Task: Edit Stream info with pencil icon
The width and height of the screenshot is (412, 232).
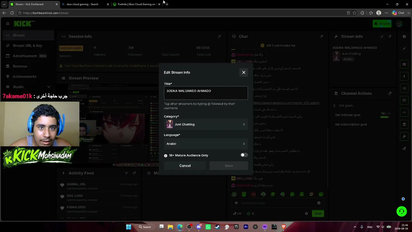Action: [x=382, y=36]
